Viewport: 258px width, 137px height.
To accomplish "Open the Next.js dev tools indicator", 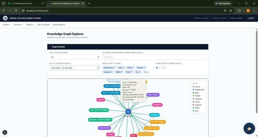I will click(x=5, y=133).
